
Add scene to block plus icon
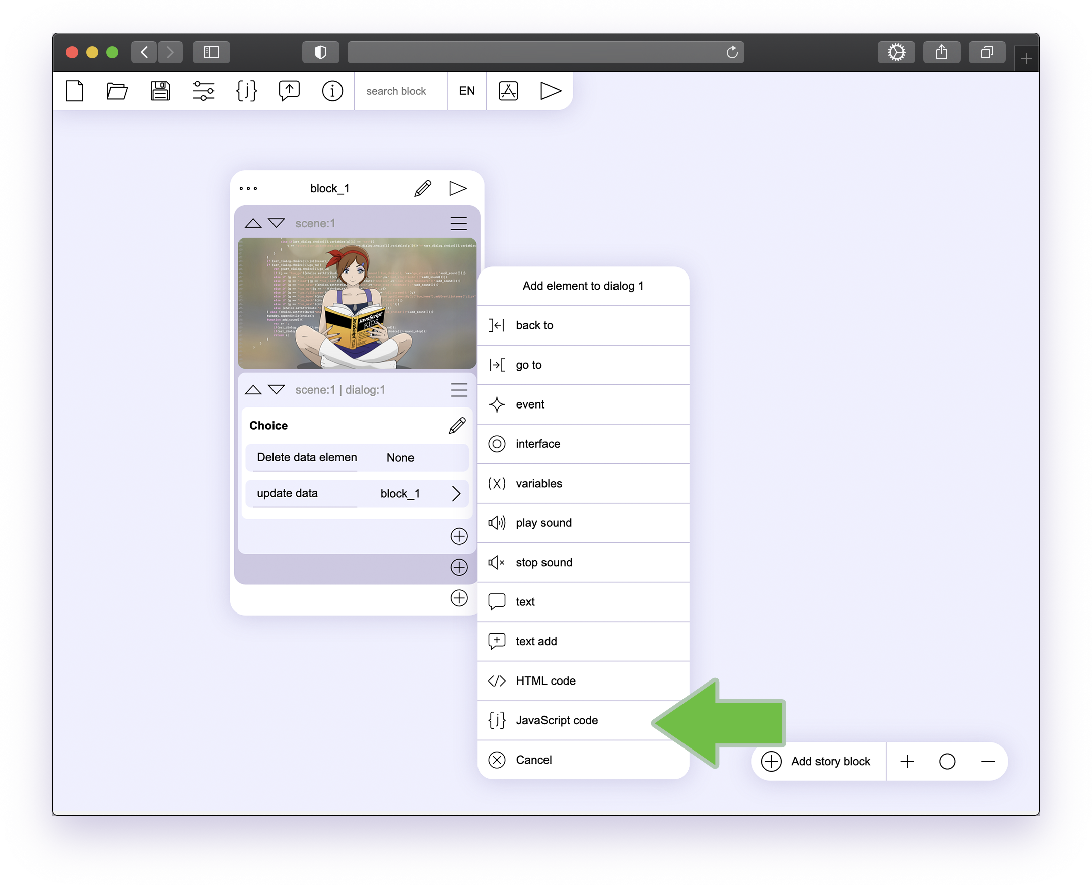click(x=459, y=598)
